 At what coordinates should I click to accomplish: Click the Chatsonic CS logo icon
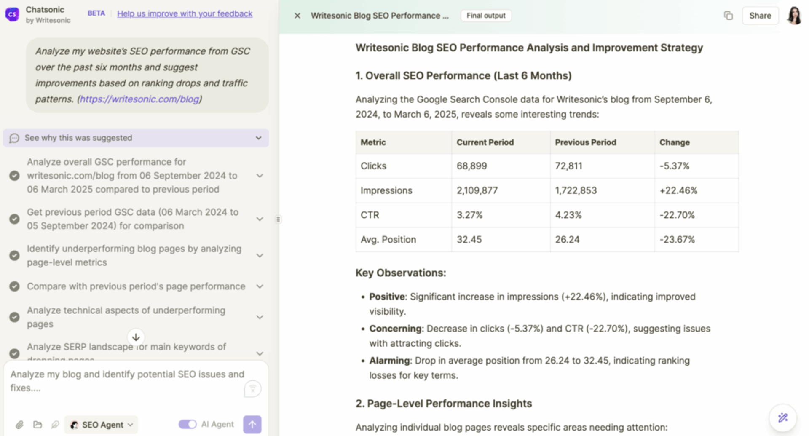12,14
